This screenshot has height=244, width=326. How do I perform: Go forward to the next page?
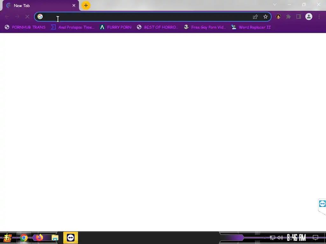click(x=17, y=17)
